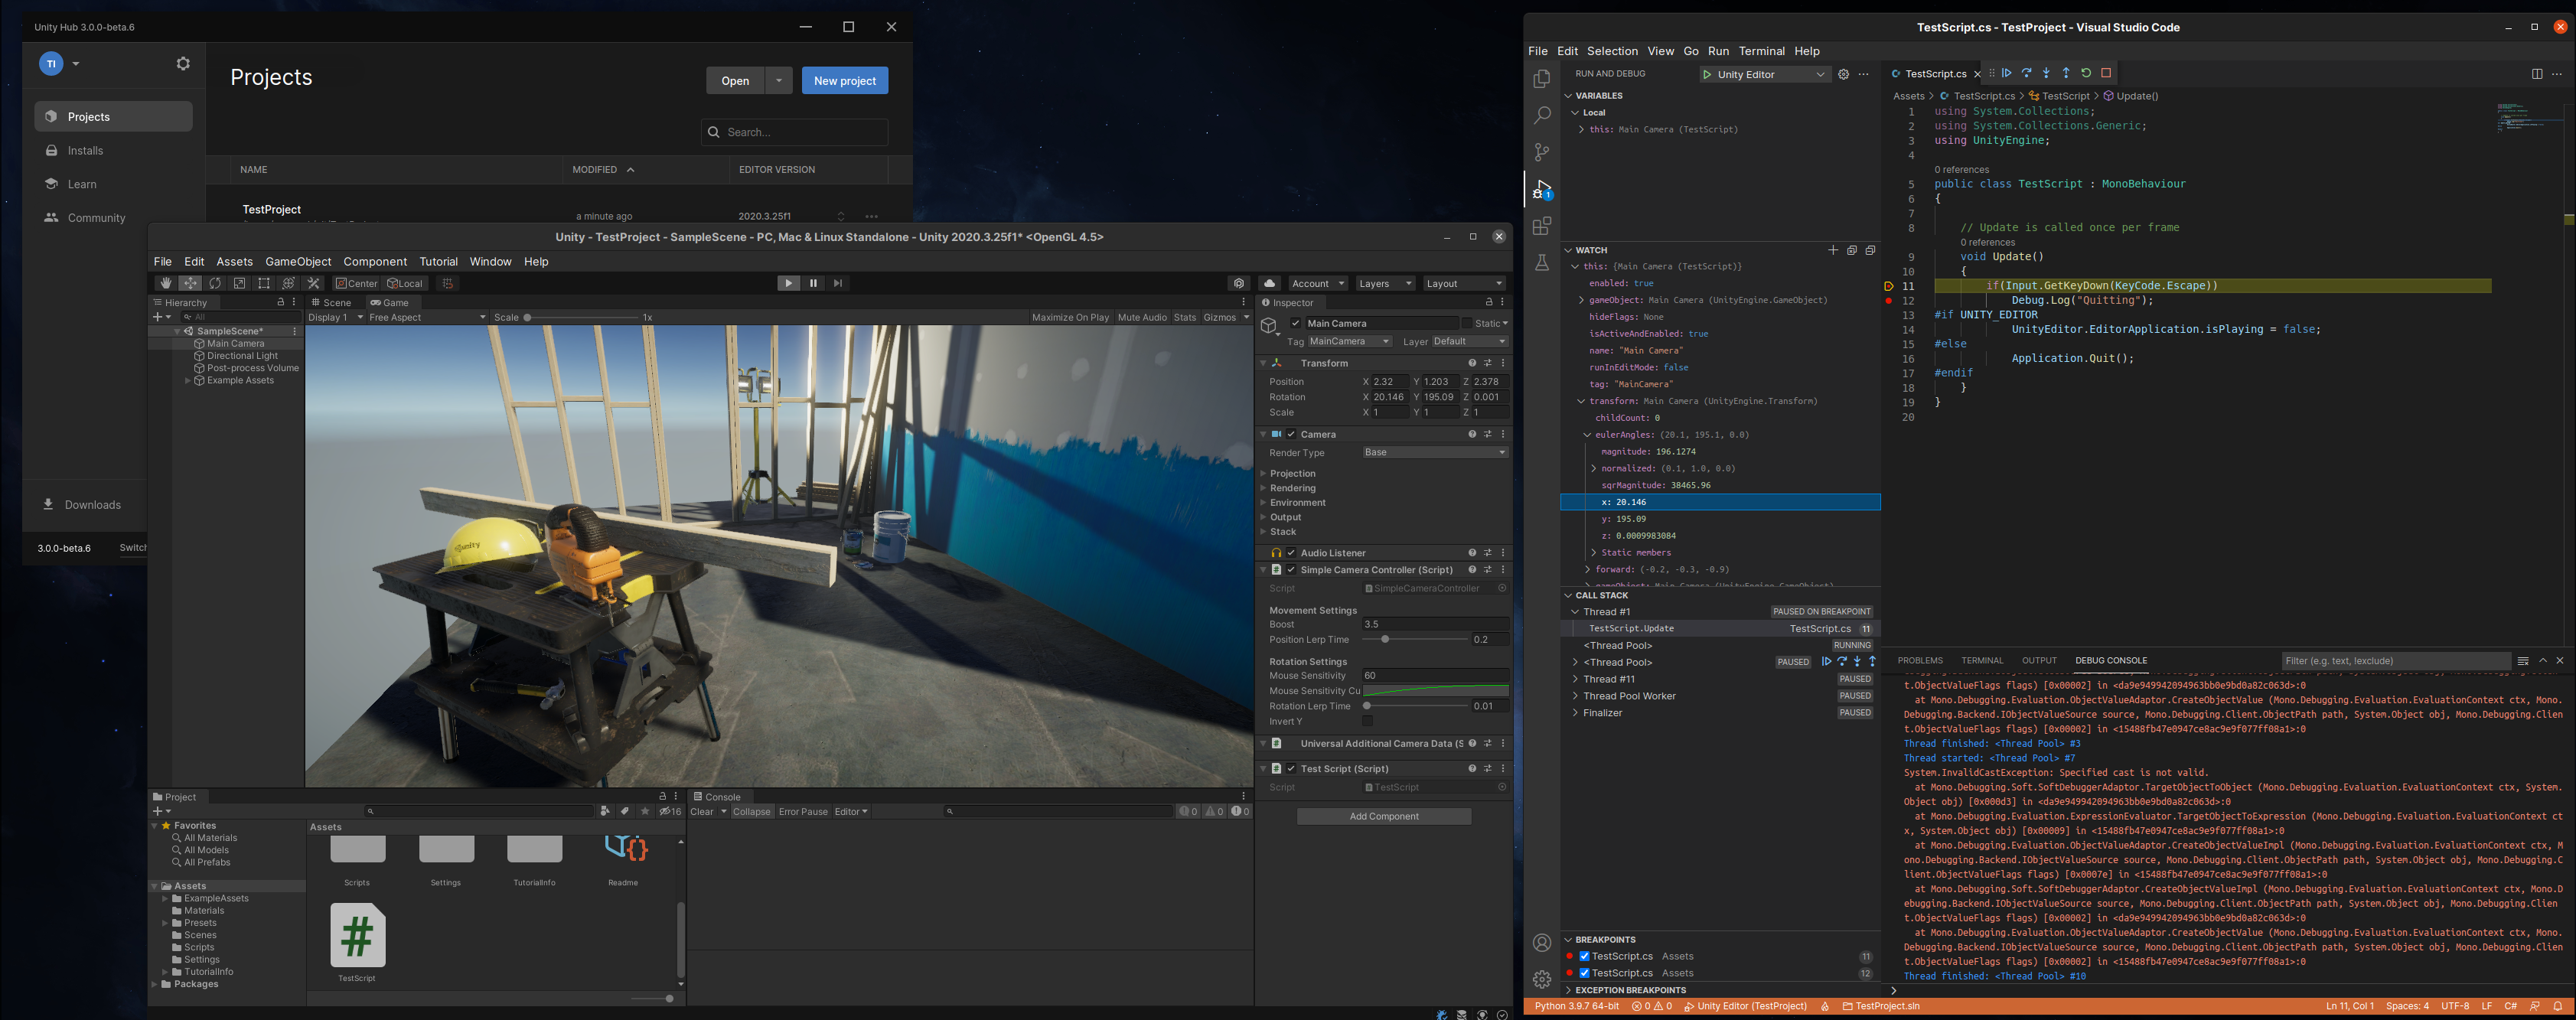
Task: Click Step Over in VS Code debug toolbar
Action: pos(2026,73)
